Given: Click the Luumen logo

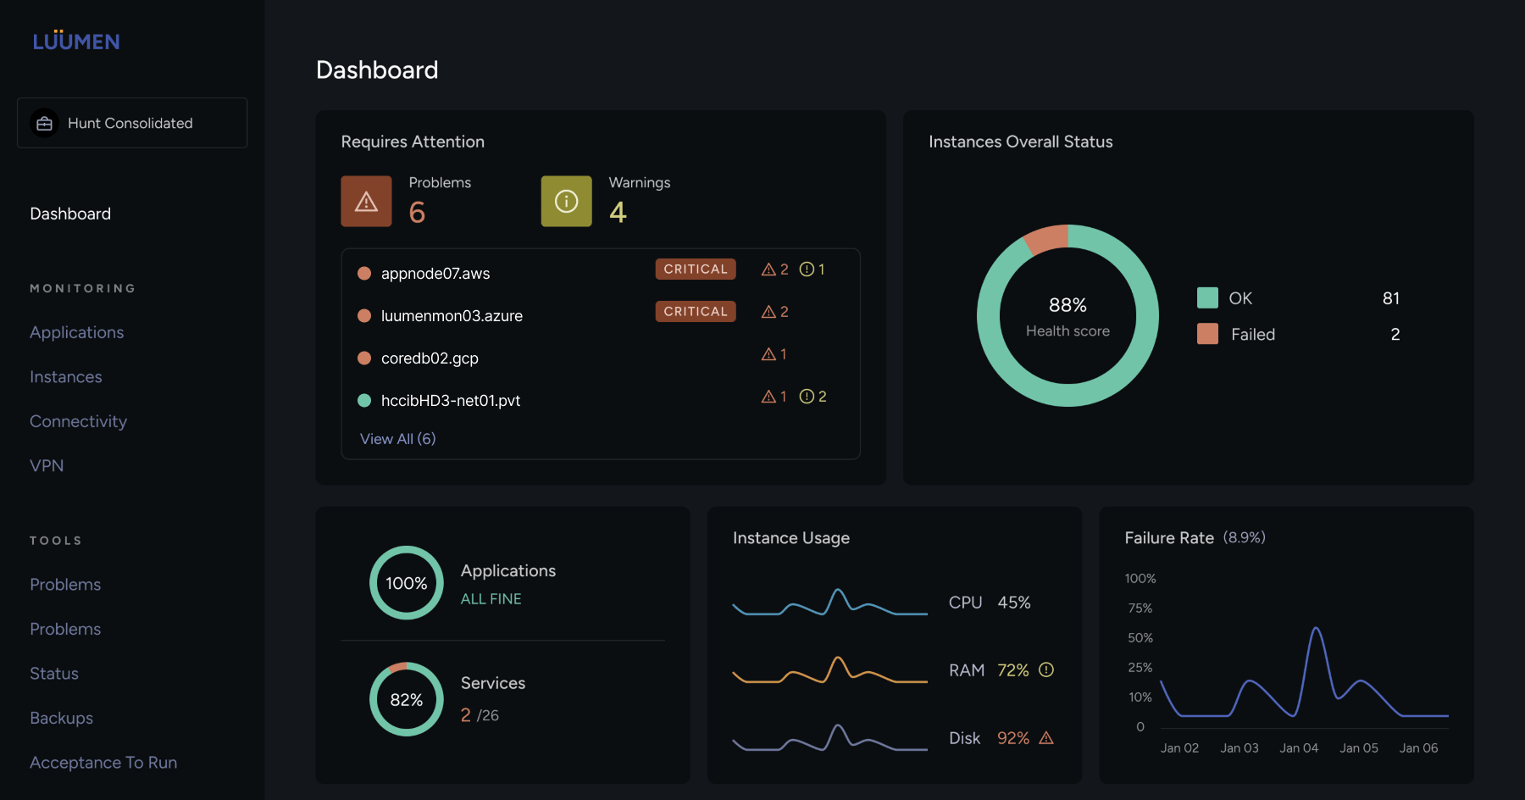Looking at the screenshot, I should click(x=76, y=41).
